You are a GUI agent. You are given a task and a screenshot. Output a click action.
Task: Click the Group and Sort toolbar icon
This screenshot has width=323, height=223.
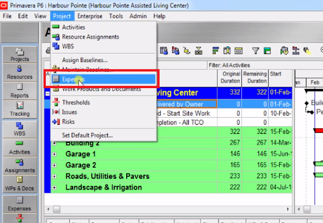click(216, 50)
